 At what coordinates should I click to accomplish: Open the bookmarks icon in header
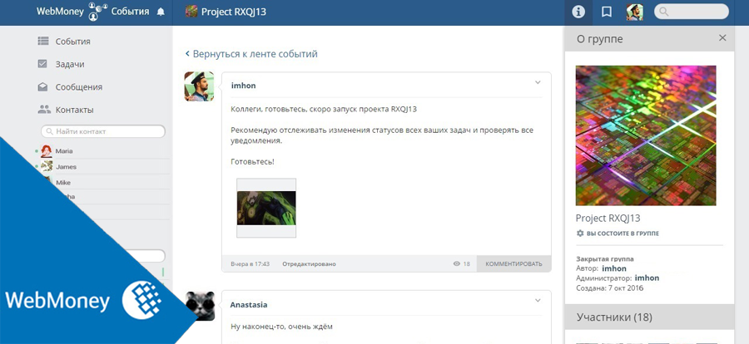pyautogui.click(x=606, y=12)
